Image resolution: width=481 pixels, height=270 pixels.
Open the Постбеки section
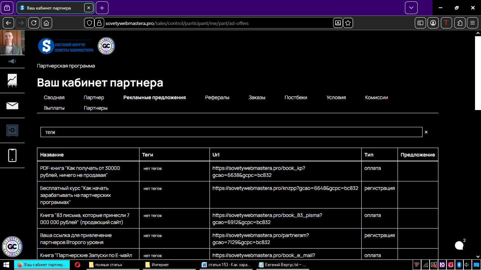[296, 97]
